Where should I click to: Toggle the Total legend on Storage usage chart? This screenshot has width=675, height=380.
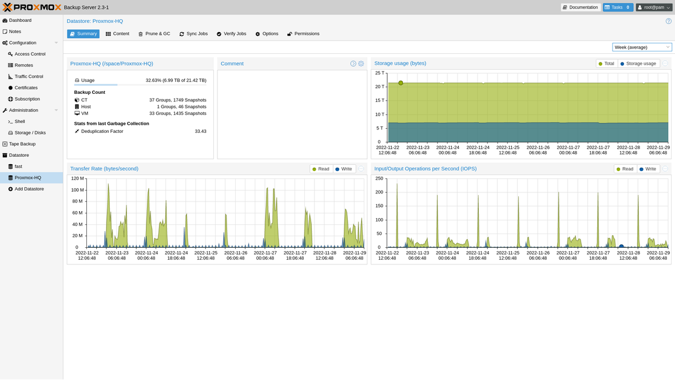click(x=605, y=64)
